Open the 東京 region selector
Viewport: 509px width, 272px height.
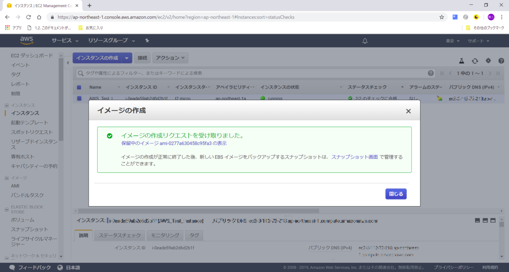451,41
